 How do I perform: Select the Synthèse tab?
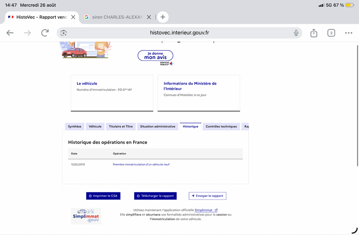(x=74, y=127)
